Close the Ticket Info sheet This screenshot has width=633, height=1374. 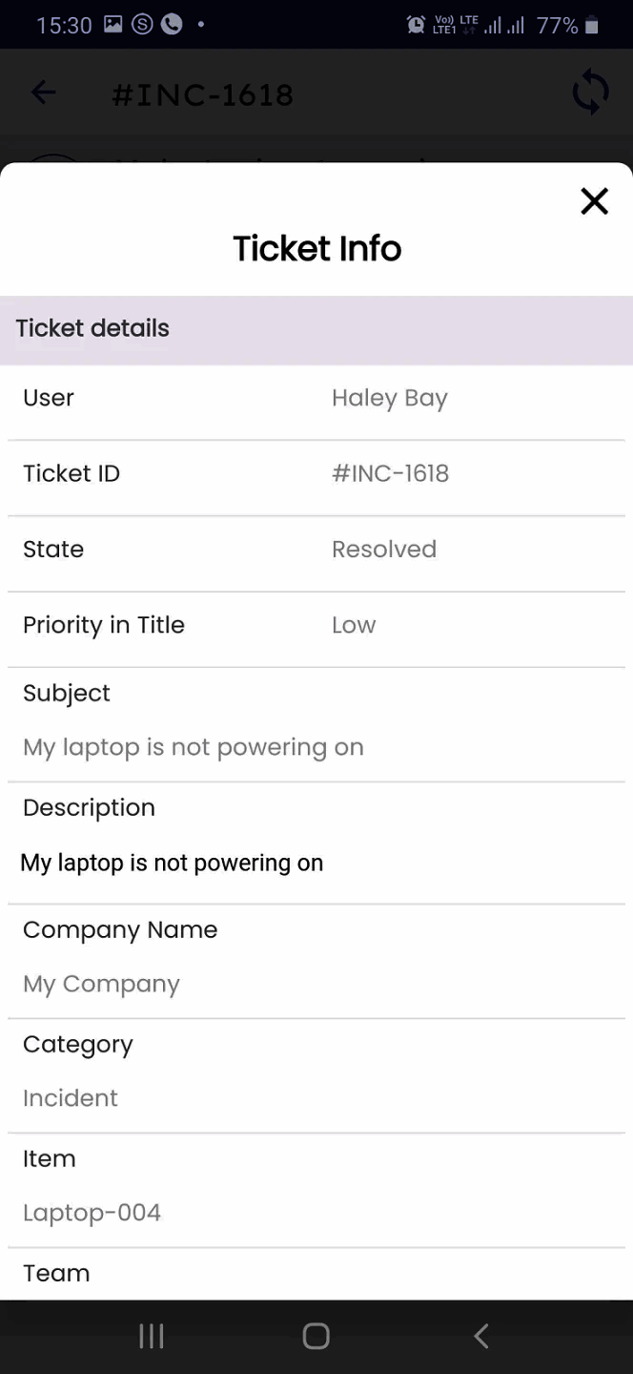click(x=594, y=201)
